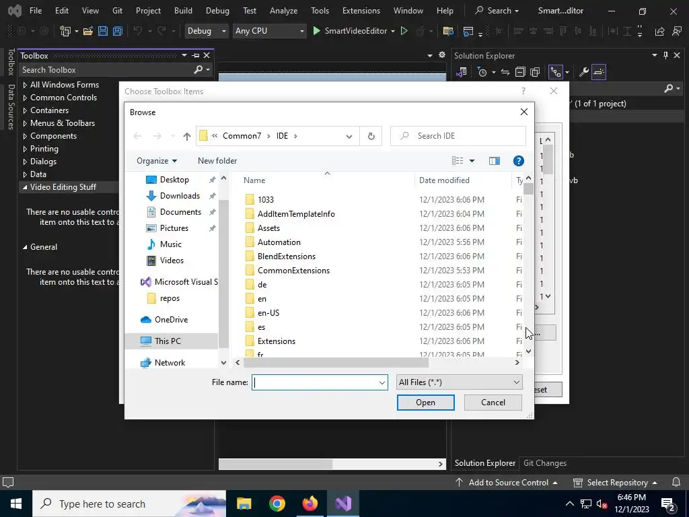Switch to the Git Changes tab
Viewport: 689px width, 517px height.
pos(545,463)
